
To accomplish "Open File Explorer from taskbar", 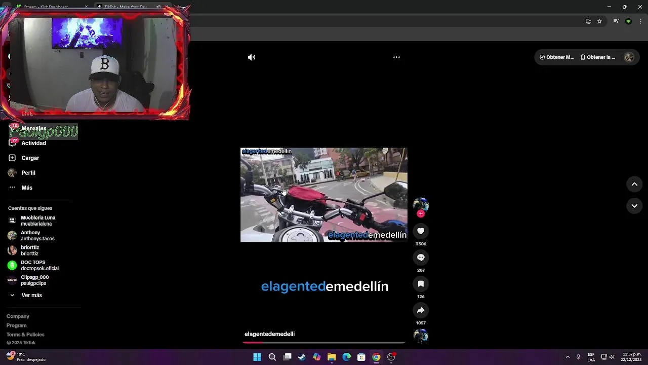I will [332, 357].
